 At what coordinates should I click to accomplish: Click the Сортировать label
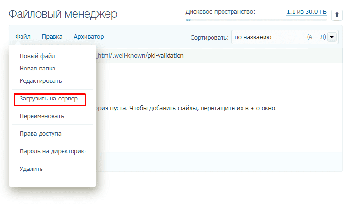[209, 38]
